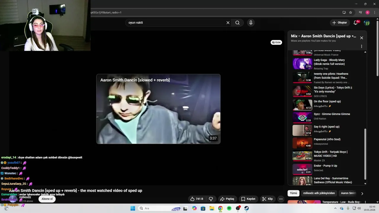The image size is (379, 213).
Task: Switch to Chrome in taskbar
Action: (220, 208)
